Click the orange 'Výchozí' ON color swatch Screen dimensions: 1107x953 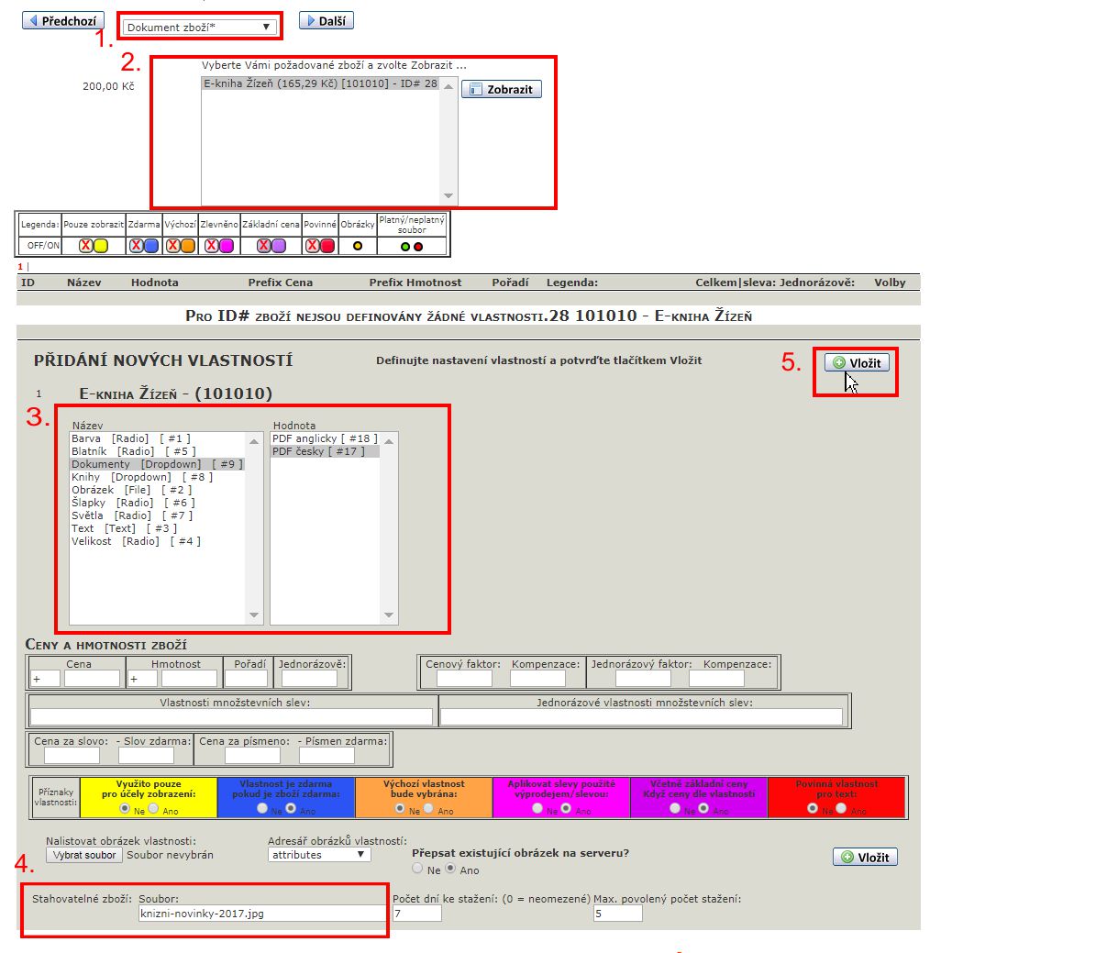(187, 246)
